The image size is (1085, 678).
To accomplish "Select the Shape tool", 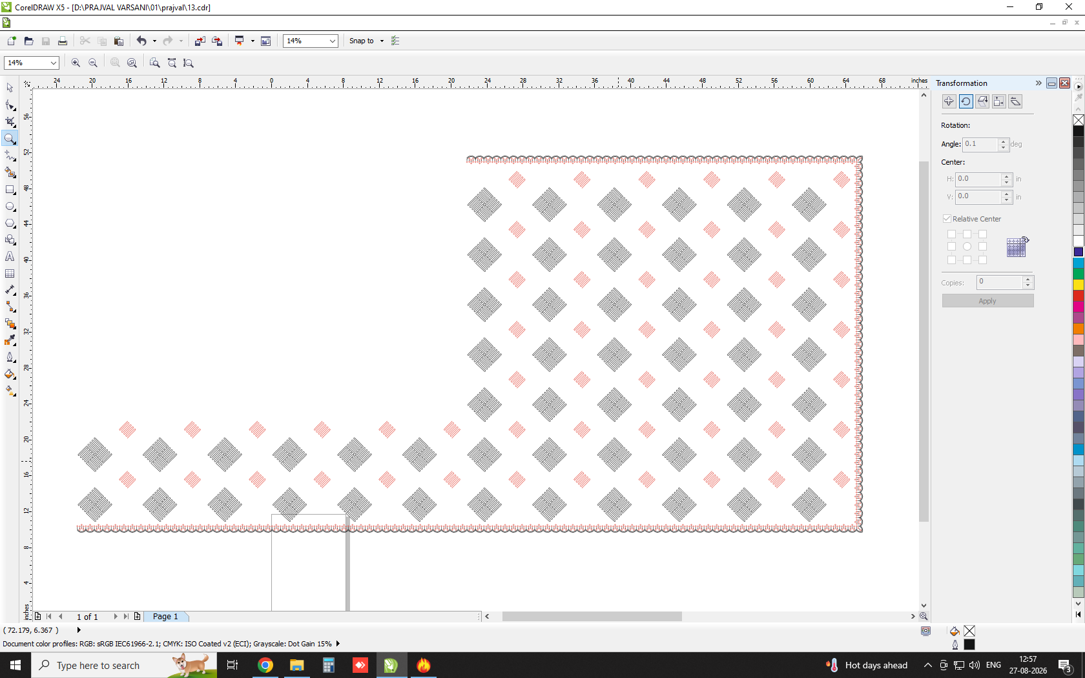I will coord(10,105).
